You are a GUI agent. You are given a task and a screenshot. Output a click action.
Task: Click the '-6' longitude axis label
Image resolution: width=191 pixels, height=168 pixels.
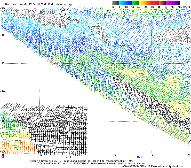tap(114, 155)
